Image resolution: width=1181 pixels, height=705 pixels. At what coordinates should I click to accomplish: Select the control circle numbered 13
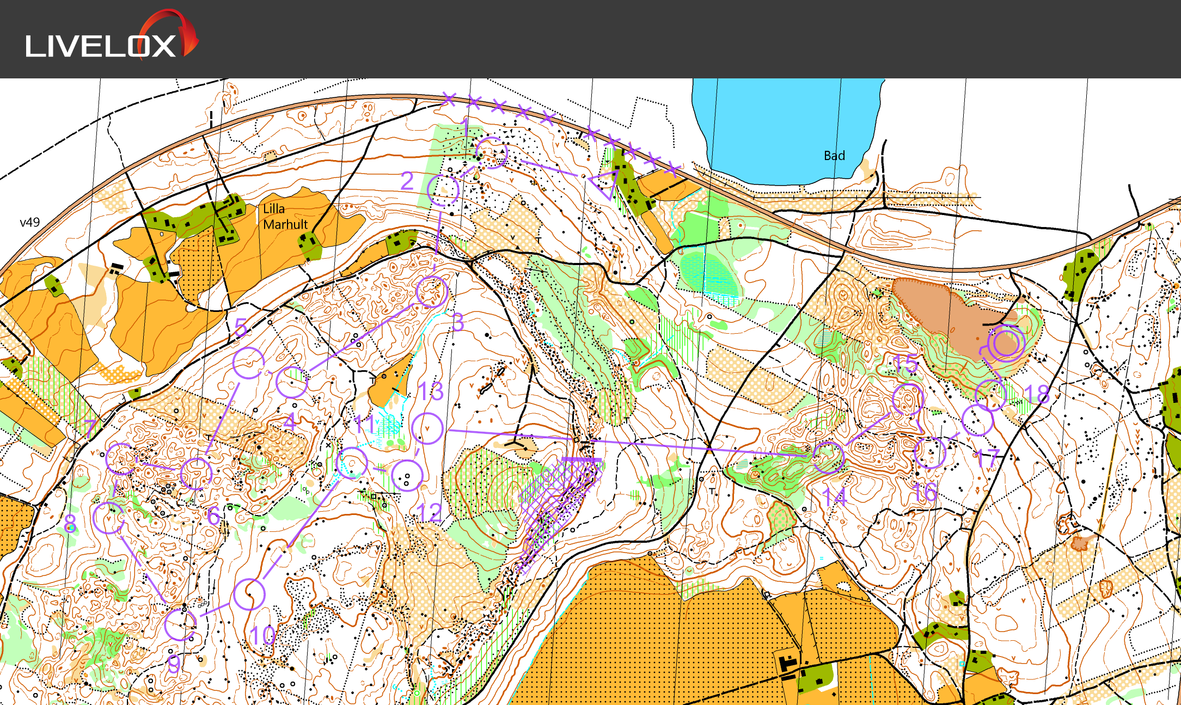pyautogui.click(x=427, y=428)
